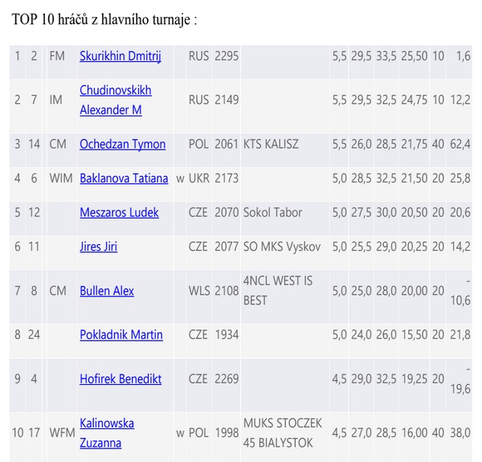This screenshot has height=462, width=482.
Task: Click Bullen Alex player link
Action: pos(107,291)
